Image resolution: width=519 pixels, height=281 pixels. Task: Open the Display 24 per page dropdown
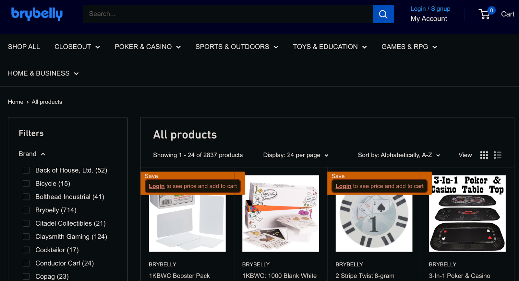[296, 155]
